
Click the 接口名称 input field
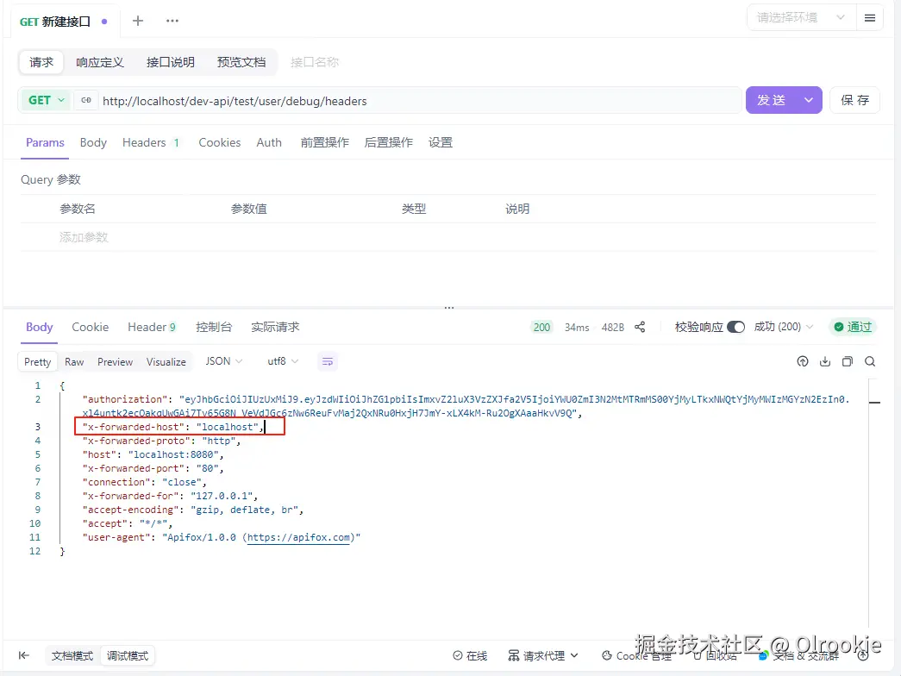(x=315, y=62)
